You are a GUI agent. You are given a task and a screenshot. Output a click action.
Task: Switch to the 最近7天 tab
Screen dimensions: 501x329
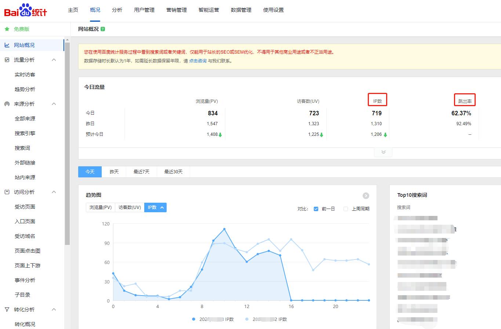point(141,171)
